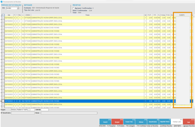Viewport: 195px width, 127px height.
Task: Click the Data Aviar shortcut link
Action: 177,125
